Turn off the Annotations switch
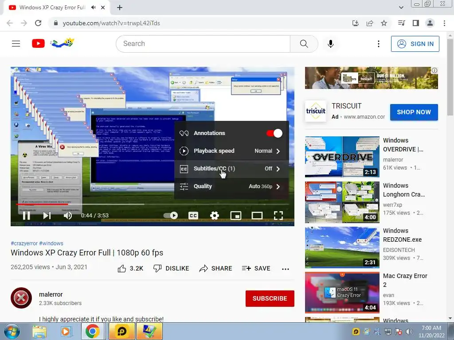 pyautogui.click(x=274, y=133)
